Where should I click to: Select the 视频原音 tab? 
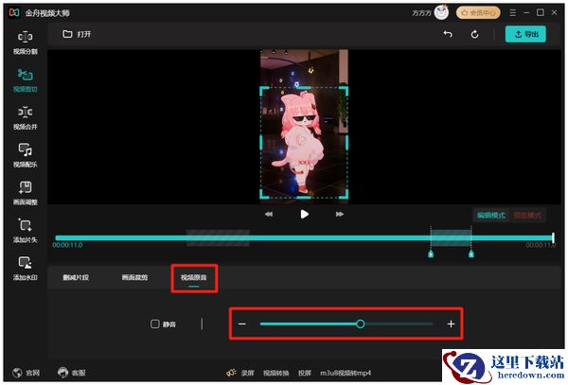click(x=194, y=278)
